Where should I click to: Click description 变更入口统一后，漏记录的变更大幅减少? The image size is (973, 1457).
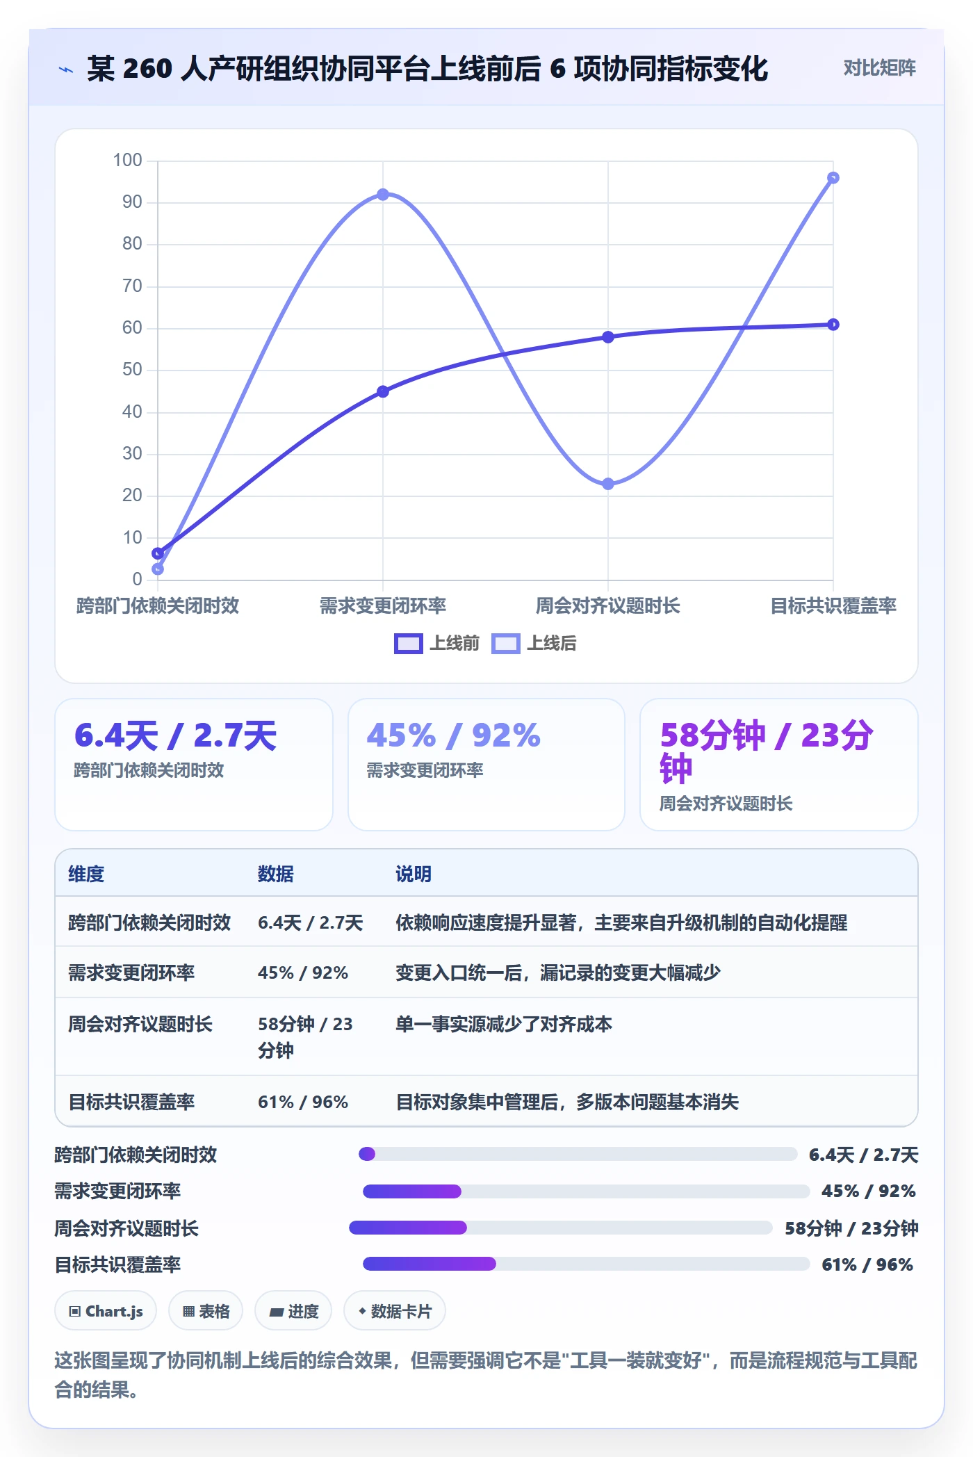point(558,972)
